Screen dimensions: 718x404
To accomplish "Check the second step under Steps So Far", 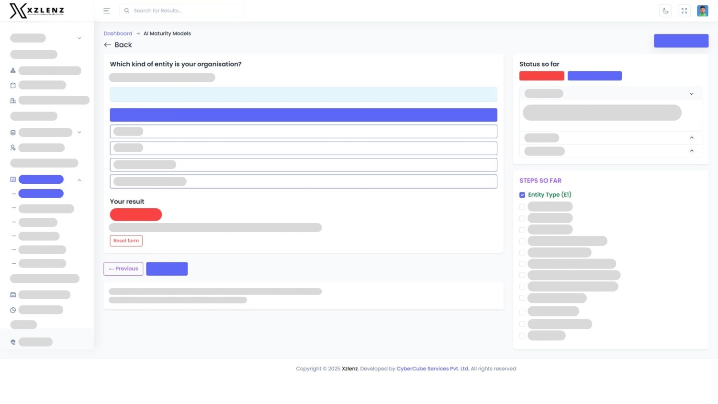I will [522, 206].
